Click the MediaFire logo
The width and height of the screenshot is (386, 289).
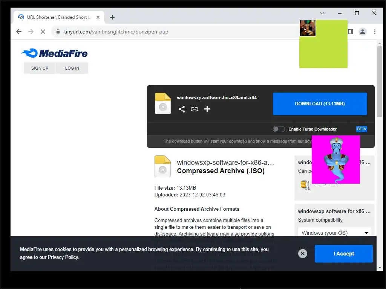(x=54, y=53)
